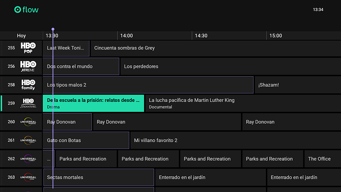Image resolution: width=341 pixels, height=192 pixels.
Task: Open highlighted De la escuela a la prisión
Action: [x=93, y=103]
